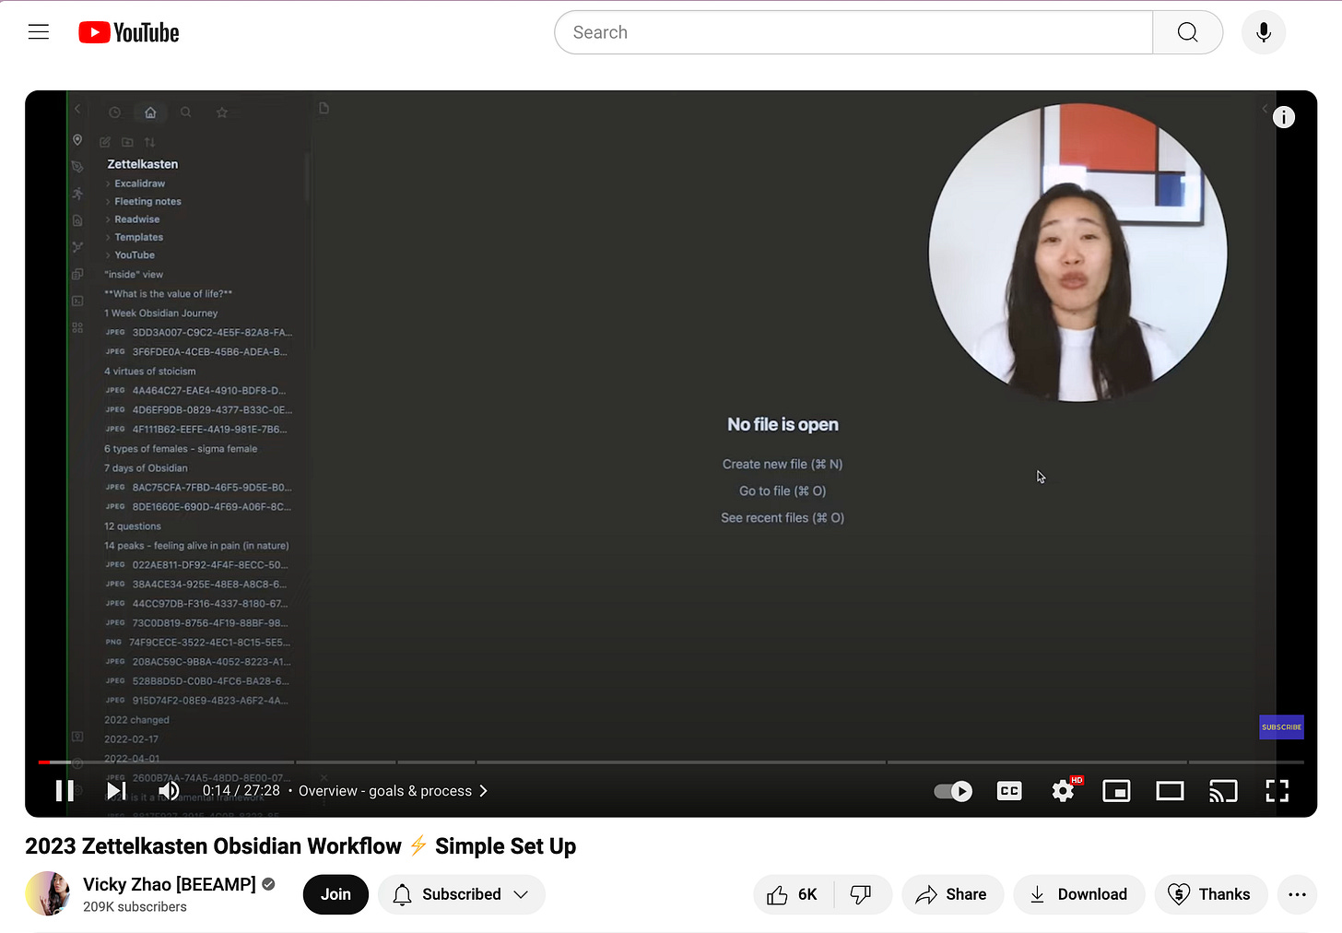Image resolution: width=1342 pixels, height=933 pixels.
Task: Click the Search input field
Action: pyautogui.click(x=853, y=32)
